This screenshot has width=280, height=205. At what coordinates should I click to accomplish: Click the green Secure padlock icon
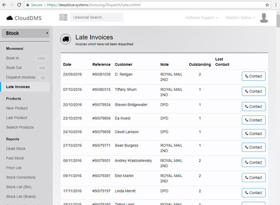click(27, 5)
